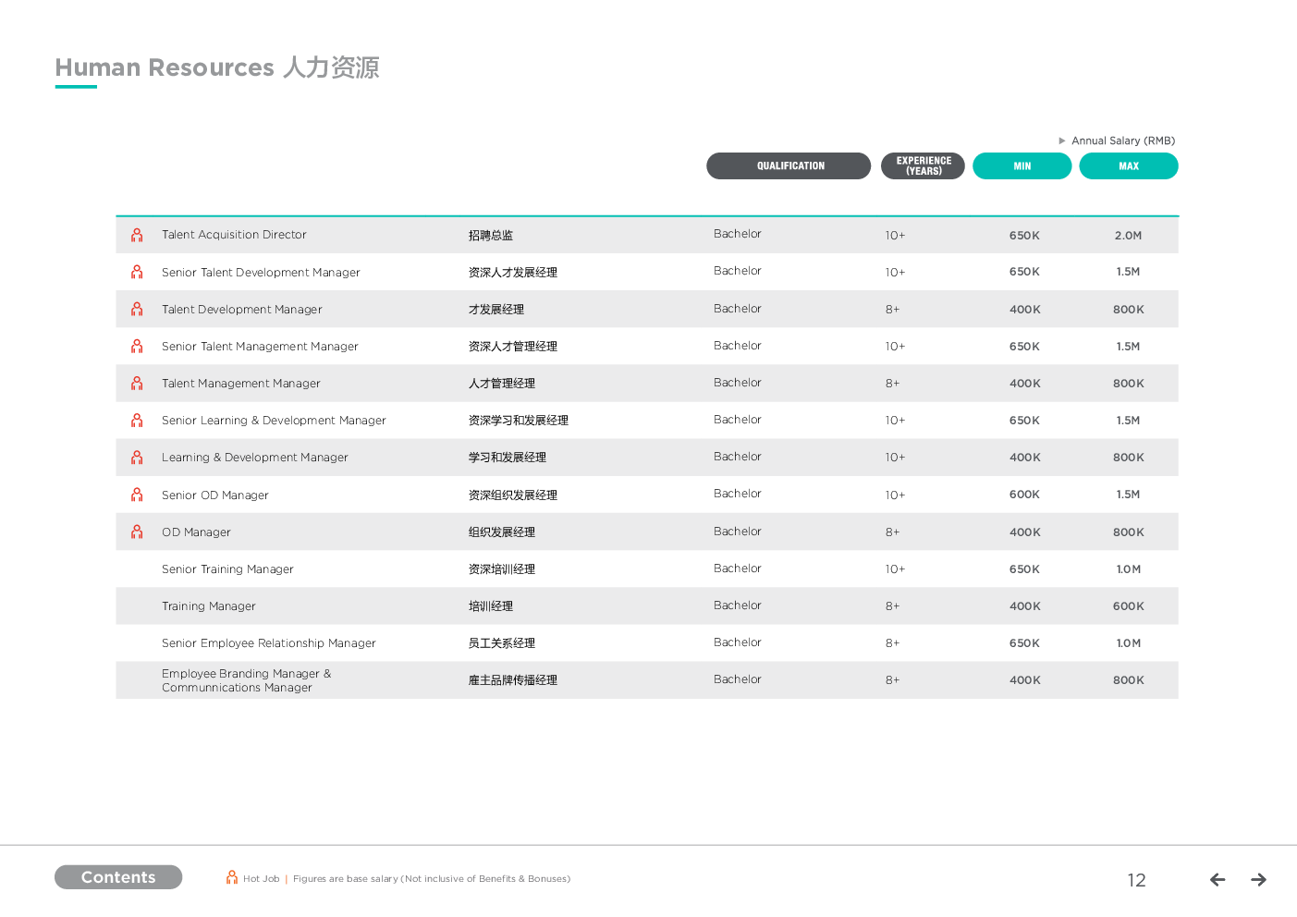The width and height of the screenshot is (1297, 917).
Task: Click the Annual Salary triangle marker
Action: coord(1062,141)
